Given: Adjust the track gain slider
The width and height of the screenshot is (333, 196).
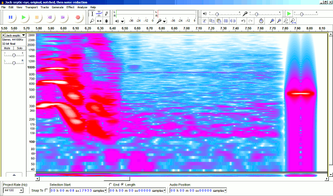Looking at the screenshot, I should (x=14, y=55).
